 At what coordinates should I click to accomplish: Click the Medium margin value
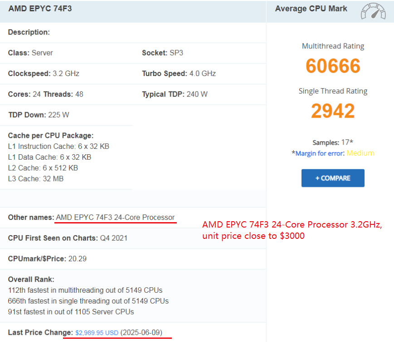point(360,153)
